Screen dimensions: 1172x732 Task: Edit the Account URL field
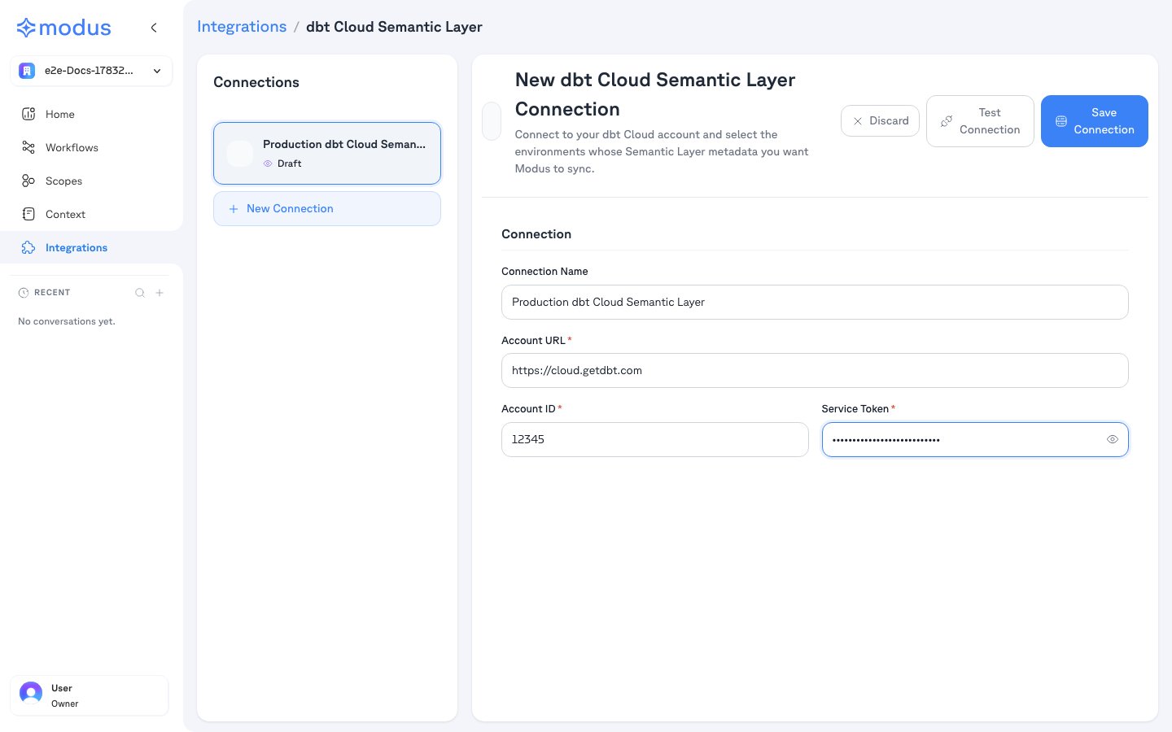(x=815, y=371)
